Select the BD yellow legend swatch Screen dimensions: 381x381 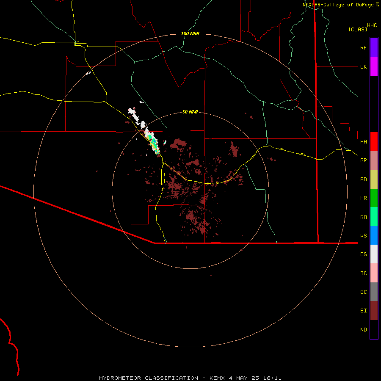click(x=374, y=179)
